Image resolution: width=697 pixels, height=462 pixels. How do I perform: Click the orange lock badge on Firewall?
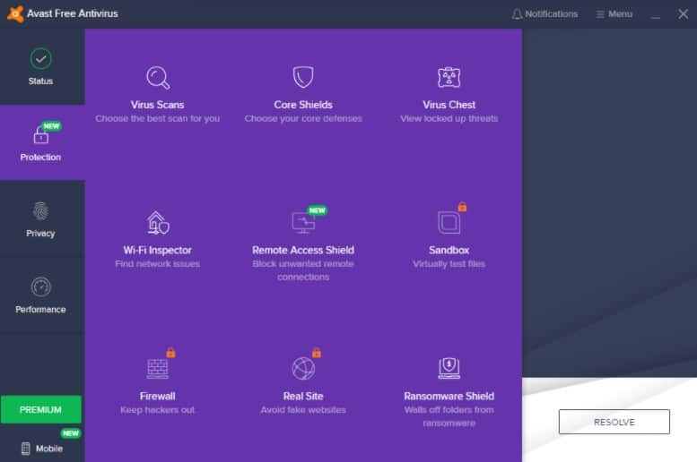tap(170, 353)
